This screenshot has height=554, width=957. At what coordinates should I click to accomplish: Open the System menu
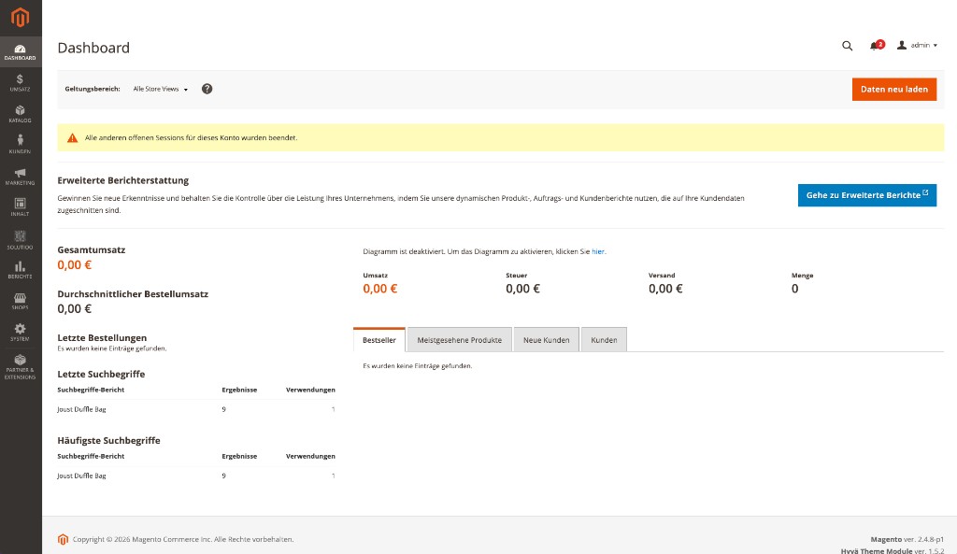coord(21,333)
